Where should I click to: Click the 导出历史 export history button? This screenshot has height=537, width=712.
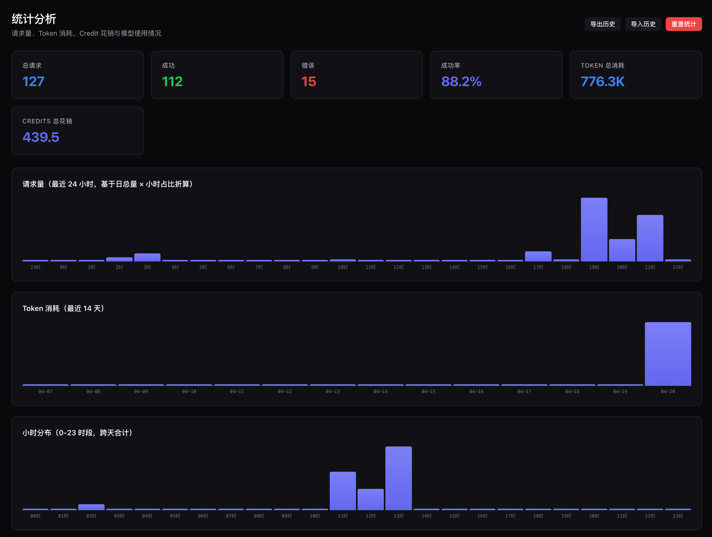[x=602, y=24]
